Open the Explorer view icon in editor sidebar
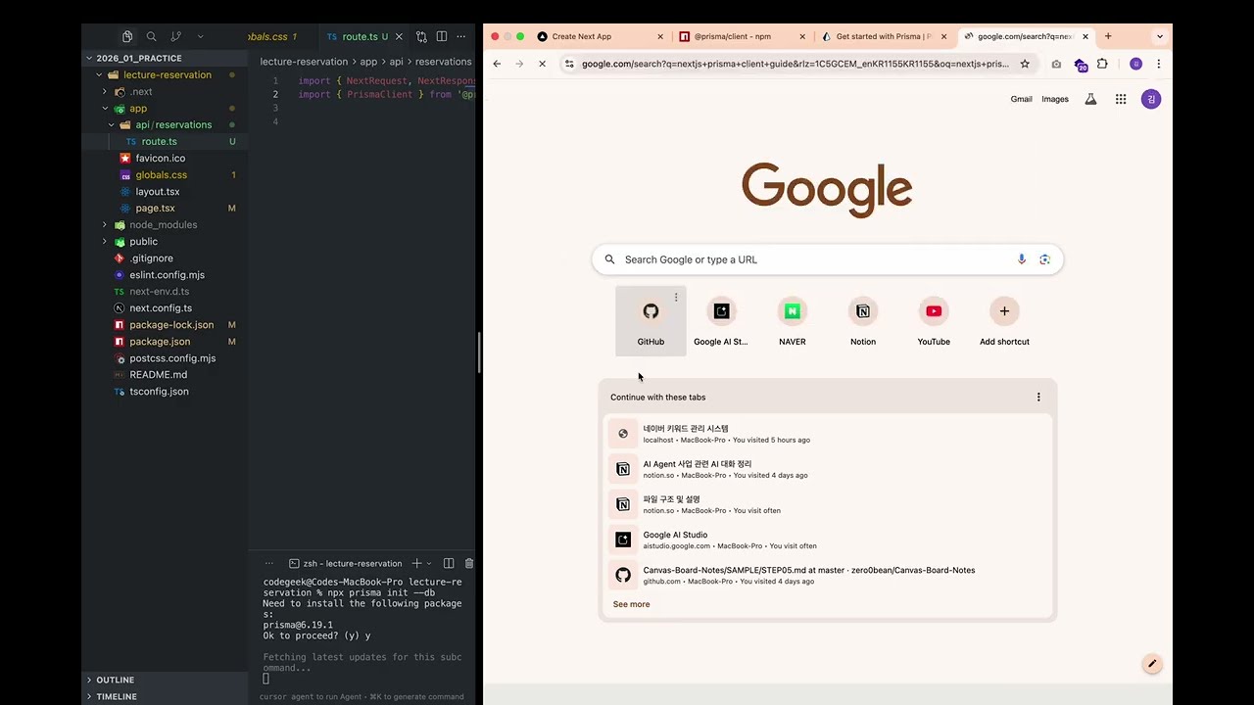Image resolution: width=1254 pixels, height=705 pixels. pos(127,36)
